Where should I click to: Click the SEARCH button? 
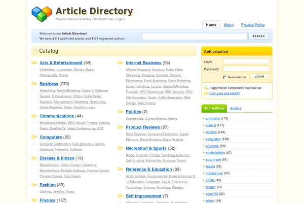tap(258, 36)
